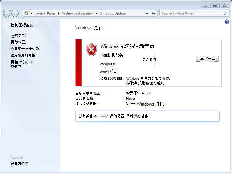This screenshot has width=232, height=174.
Task: Click the Forward navigation arrow button
Action: (x=15, y=14)
